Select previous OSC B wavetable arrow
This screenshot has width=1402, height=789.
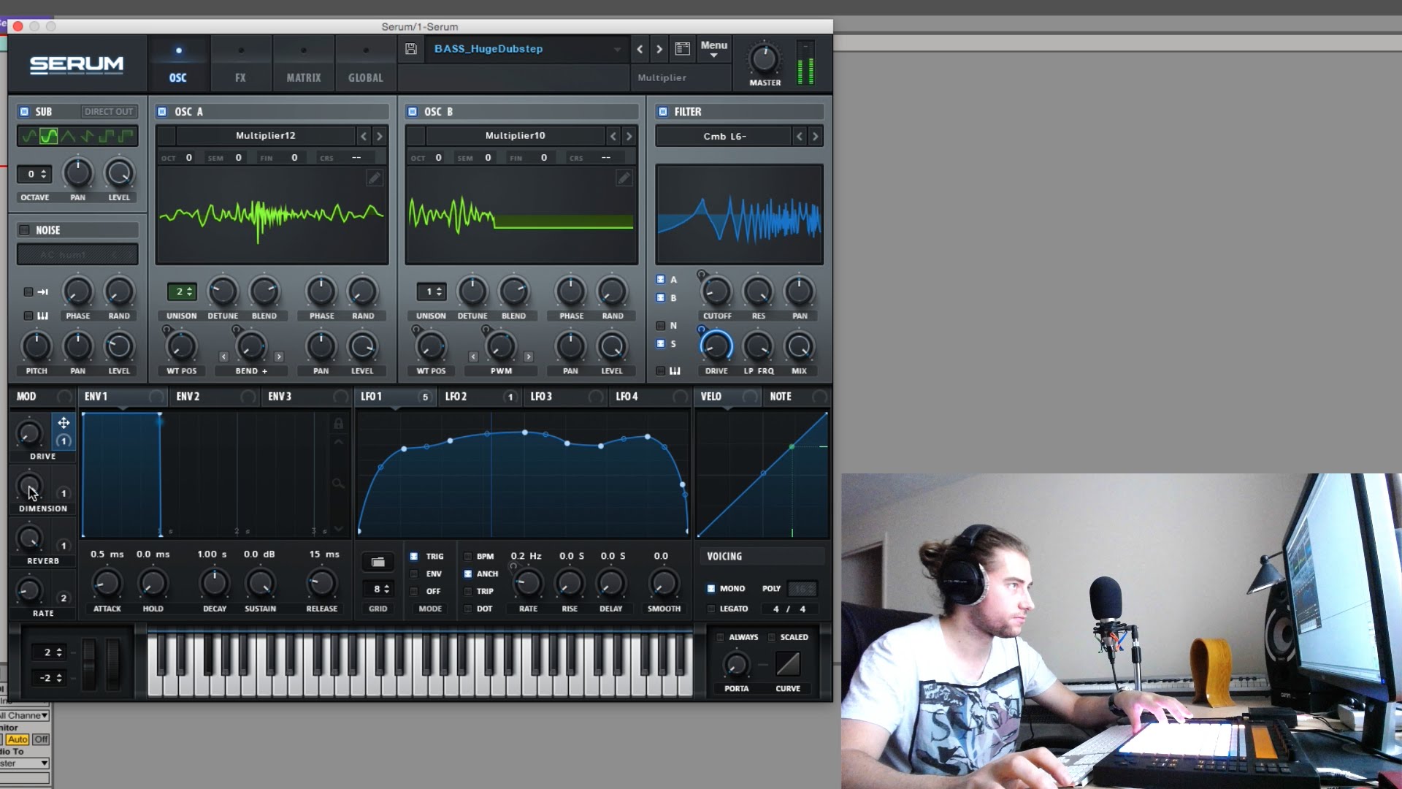[613, 136]
